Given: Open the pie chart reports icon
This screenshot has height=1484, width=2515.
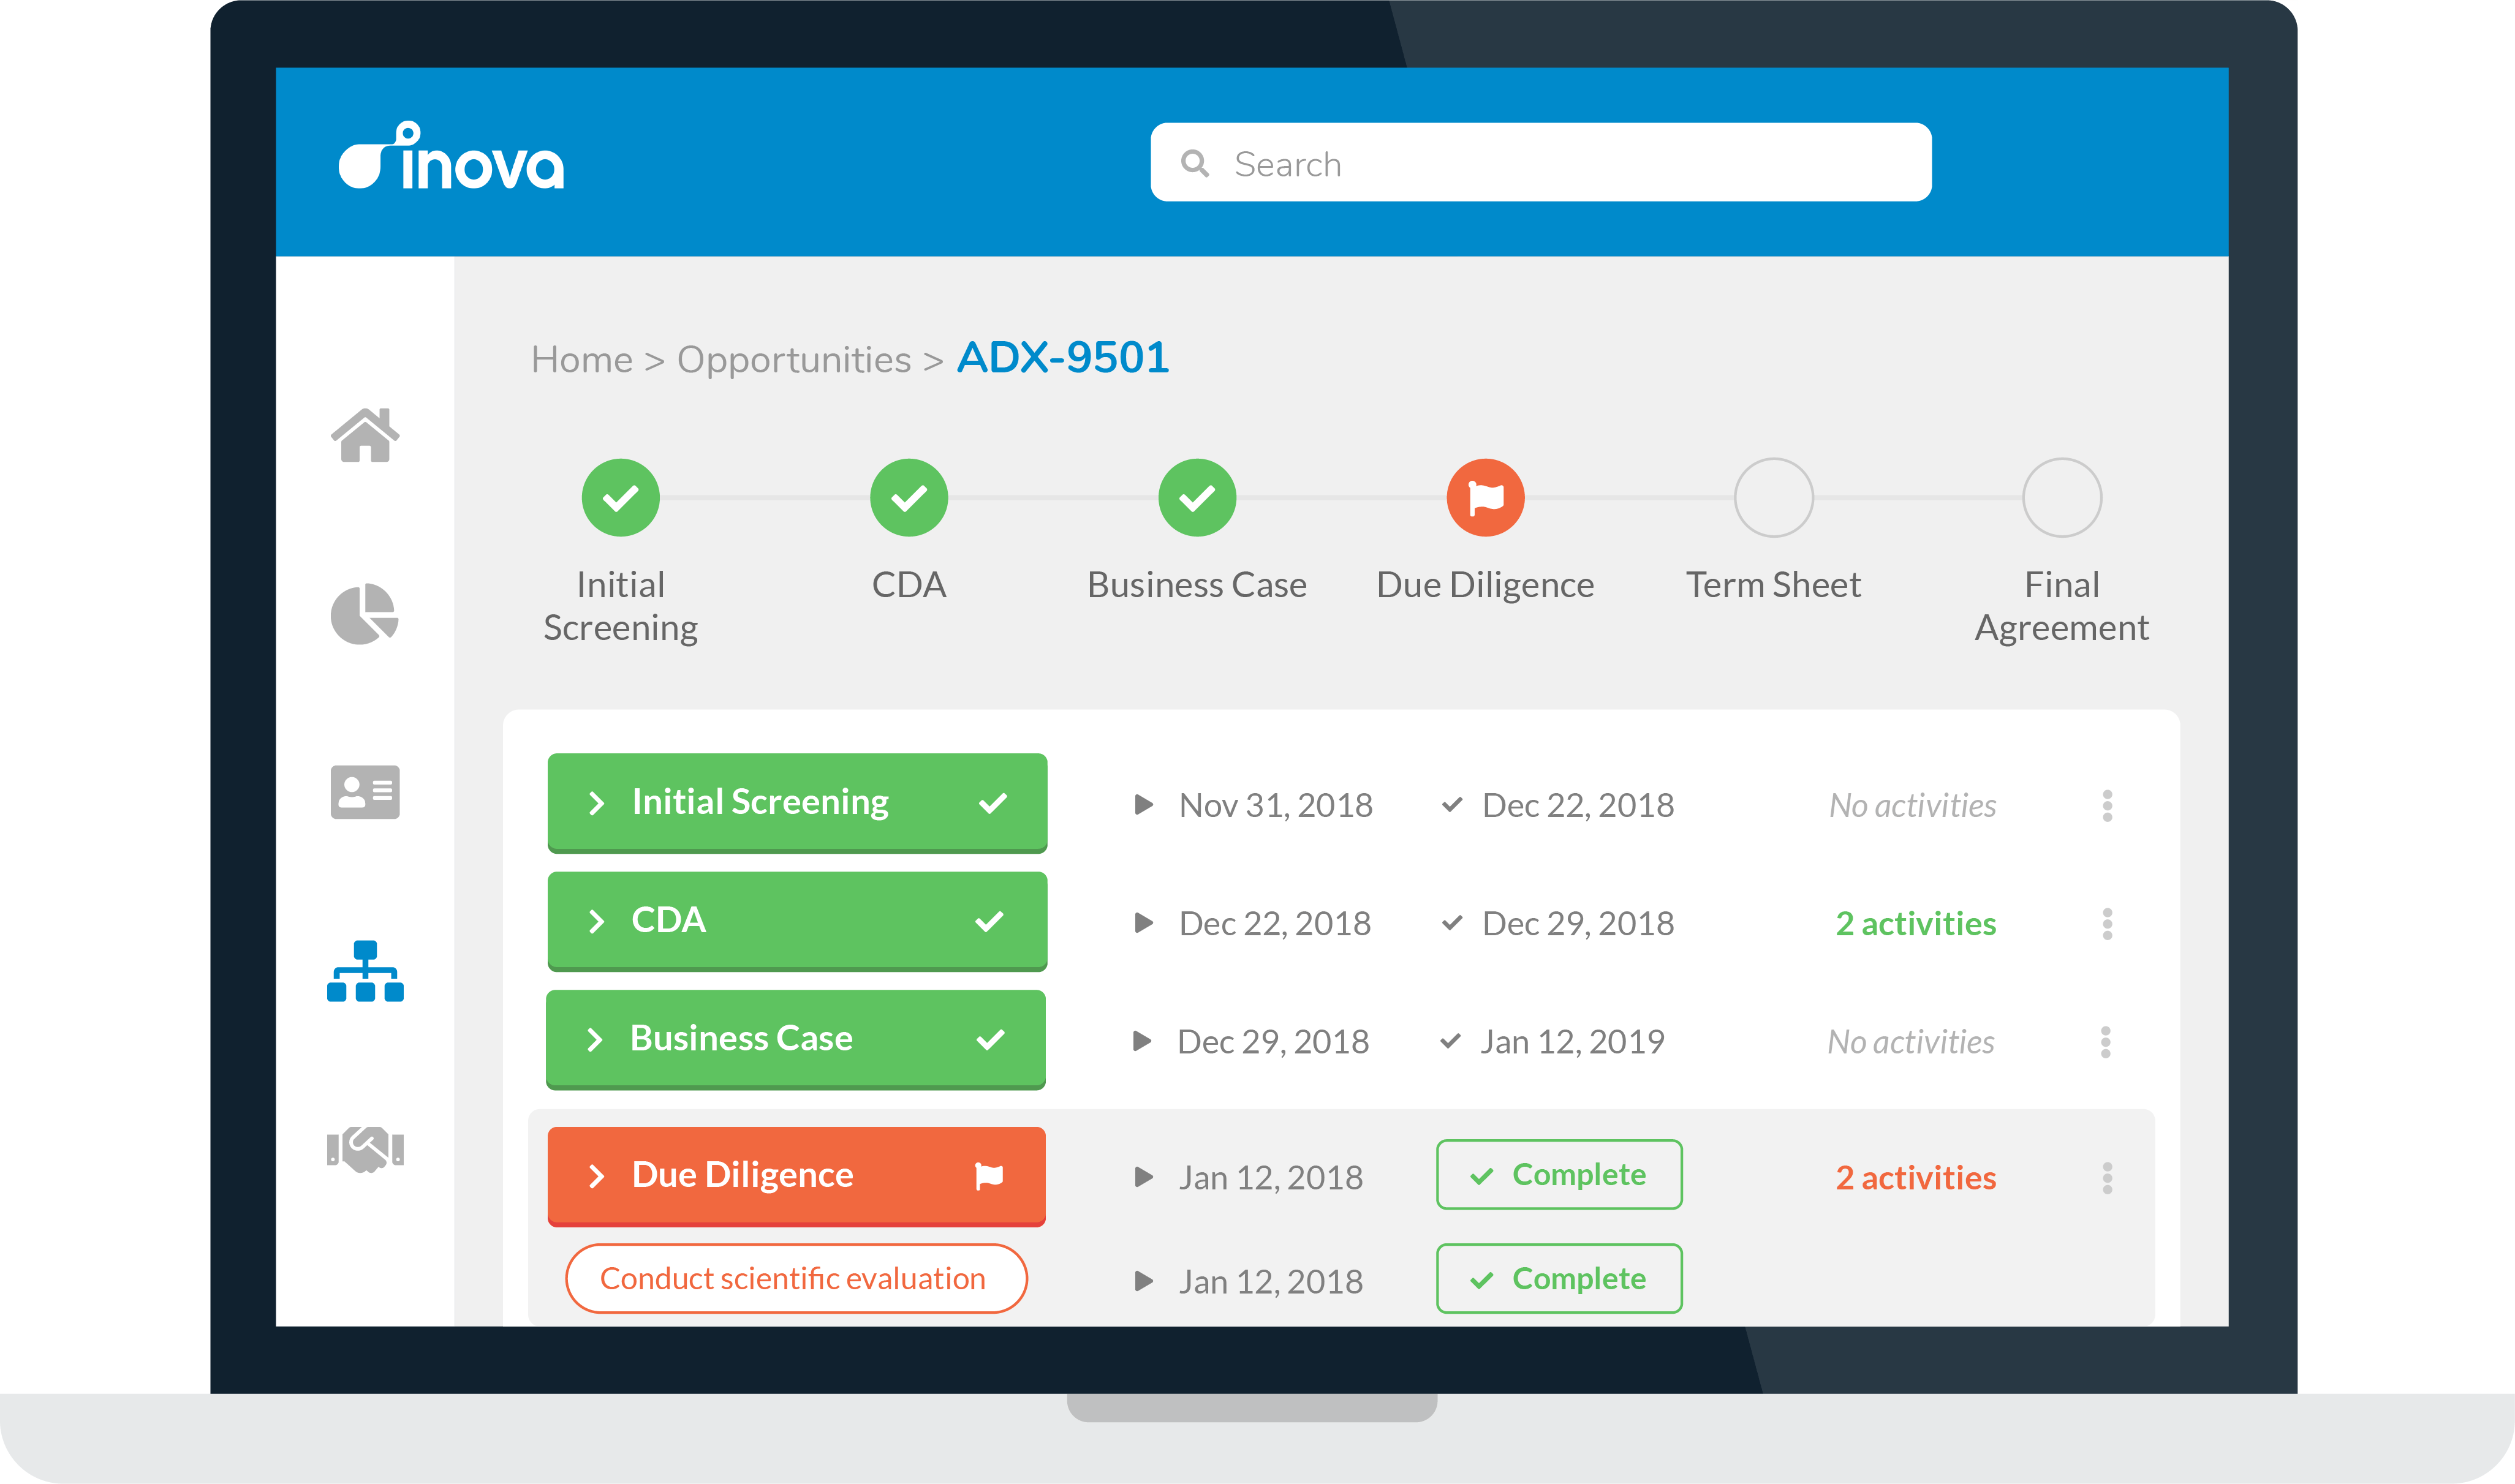Looking at the screenshot, I should 365,613.
